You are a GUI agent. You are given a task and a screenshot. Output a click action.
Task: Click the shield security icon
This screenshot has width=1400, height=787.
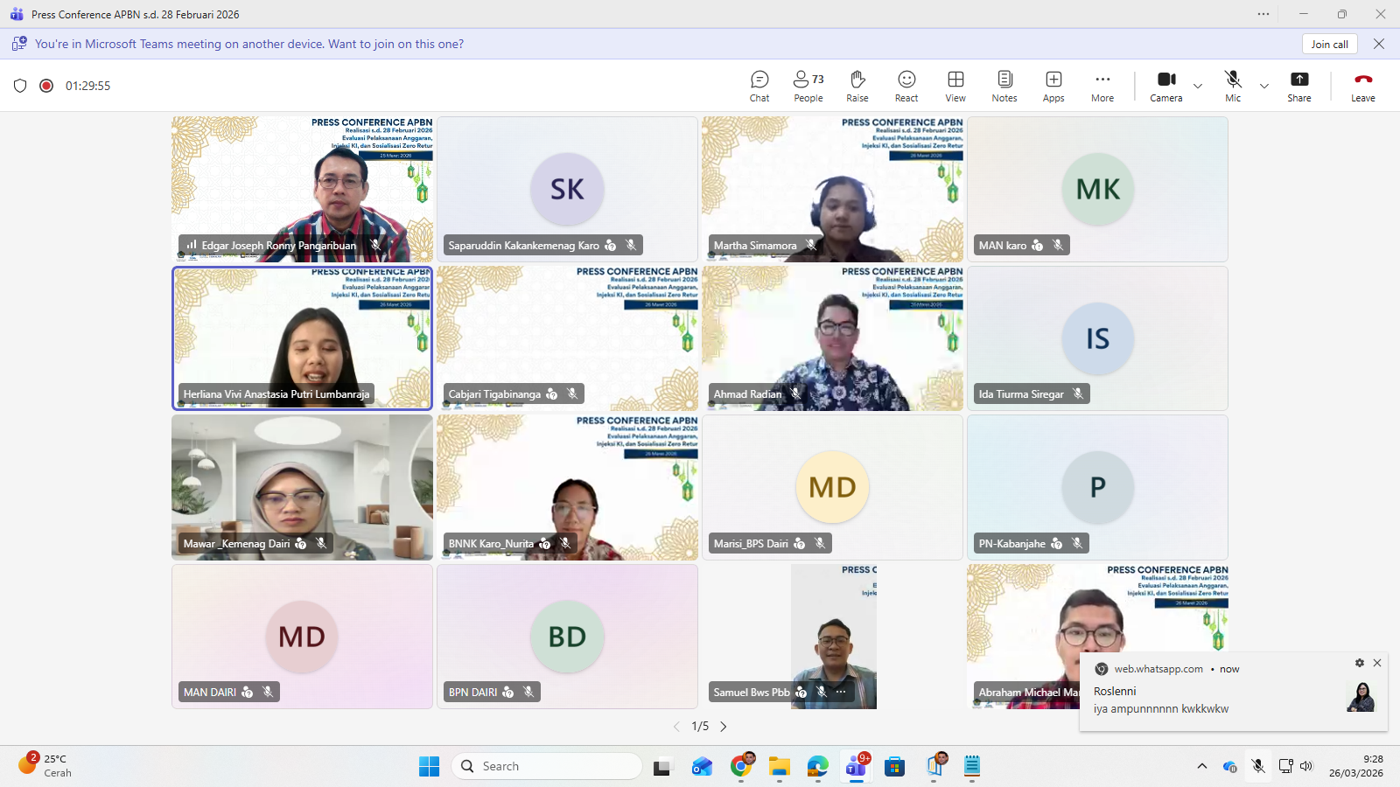(x=20, y=86)
